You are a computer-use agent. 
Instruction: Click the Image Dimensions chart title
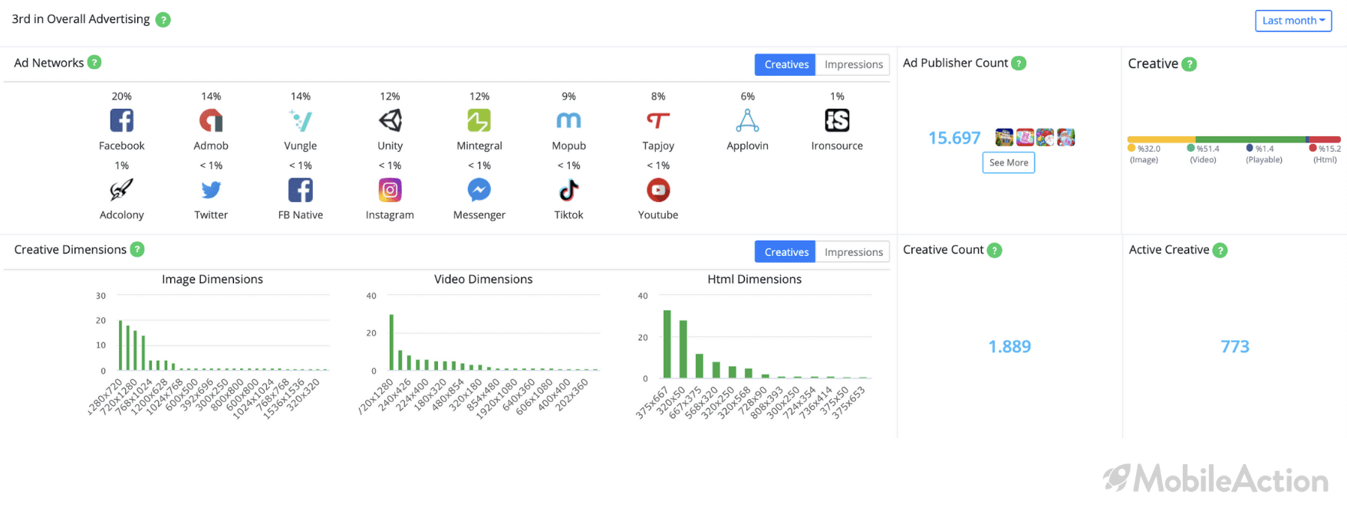tap(212, 280)
